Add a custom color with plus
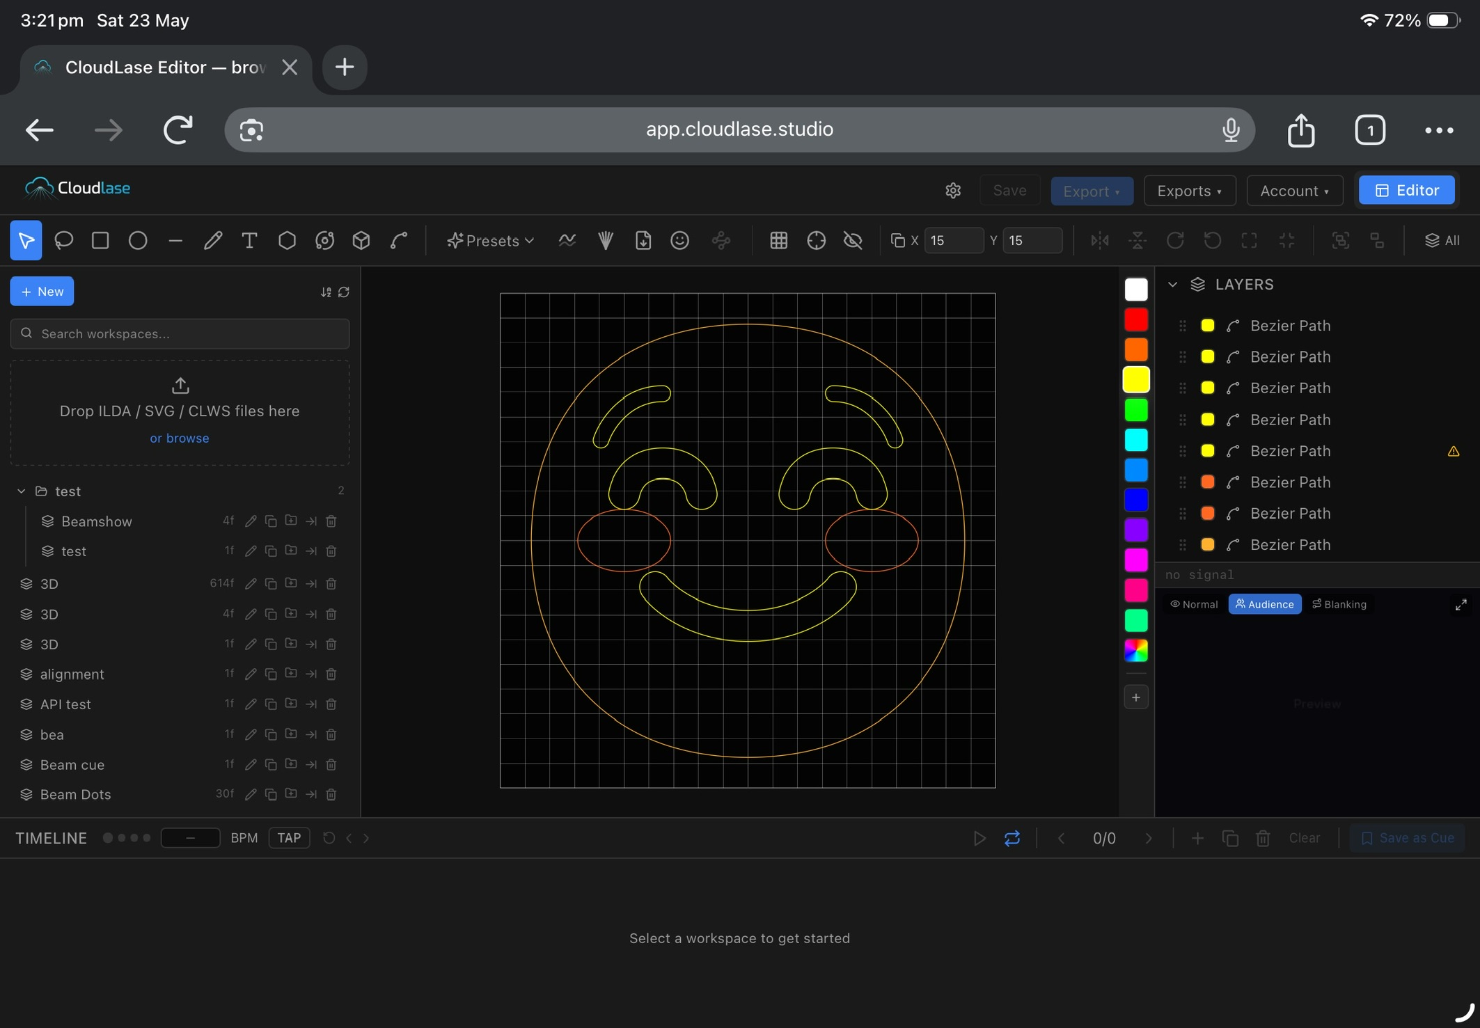 coord(1136,697)
